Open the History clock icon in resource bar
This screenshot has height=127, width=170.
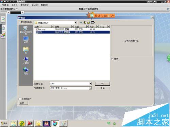tap(3, 28)
